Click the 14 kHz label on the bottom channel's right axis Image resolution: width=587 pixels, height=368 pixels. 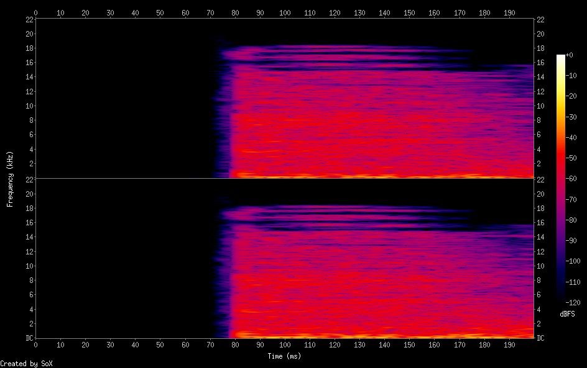pos(541,237)
